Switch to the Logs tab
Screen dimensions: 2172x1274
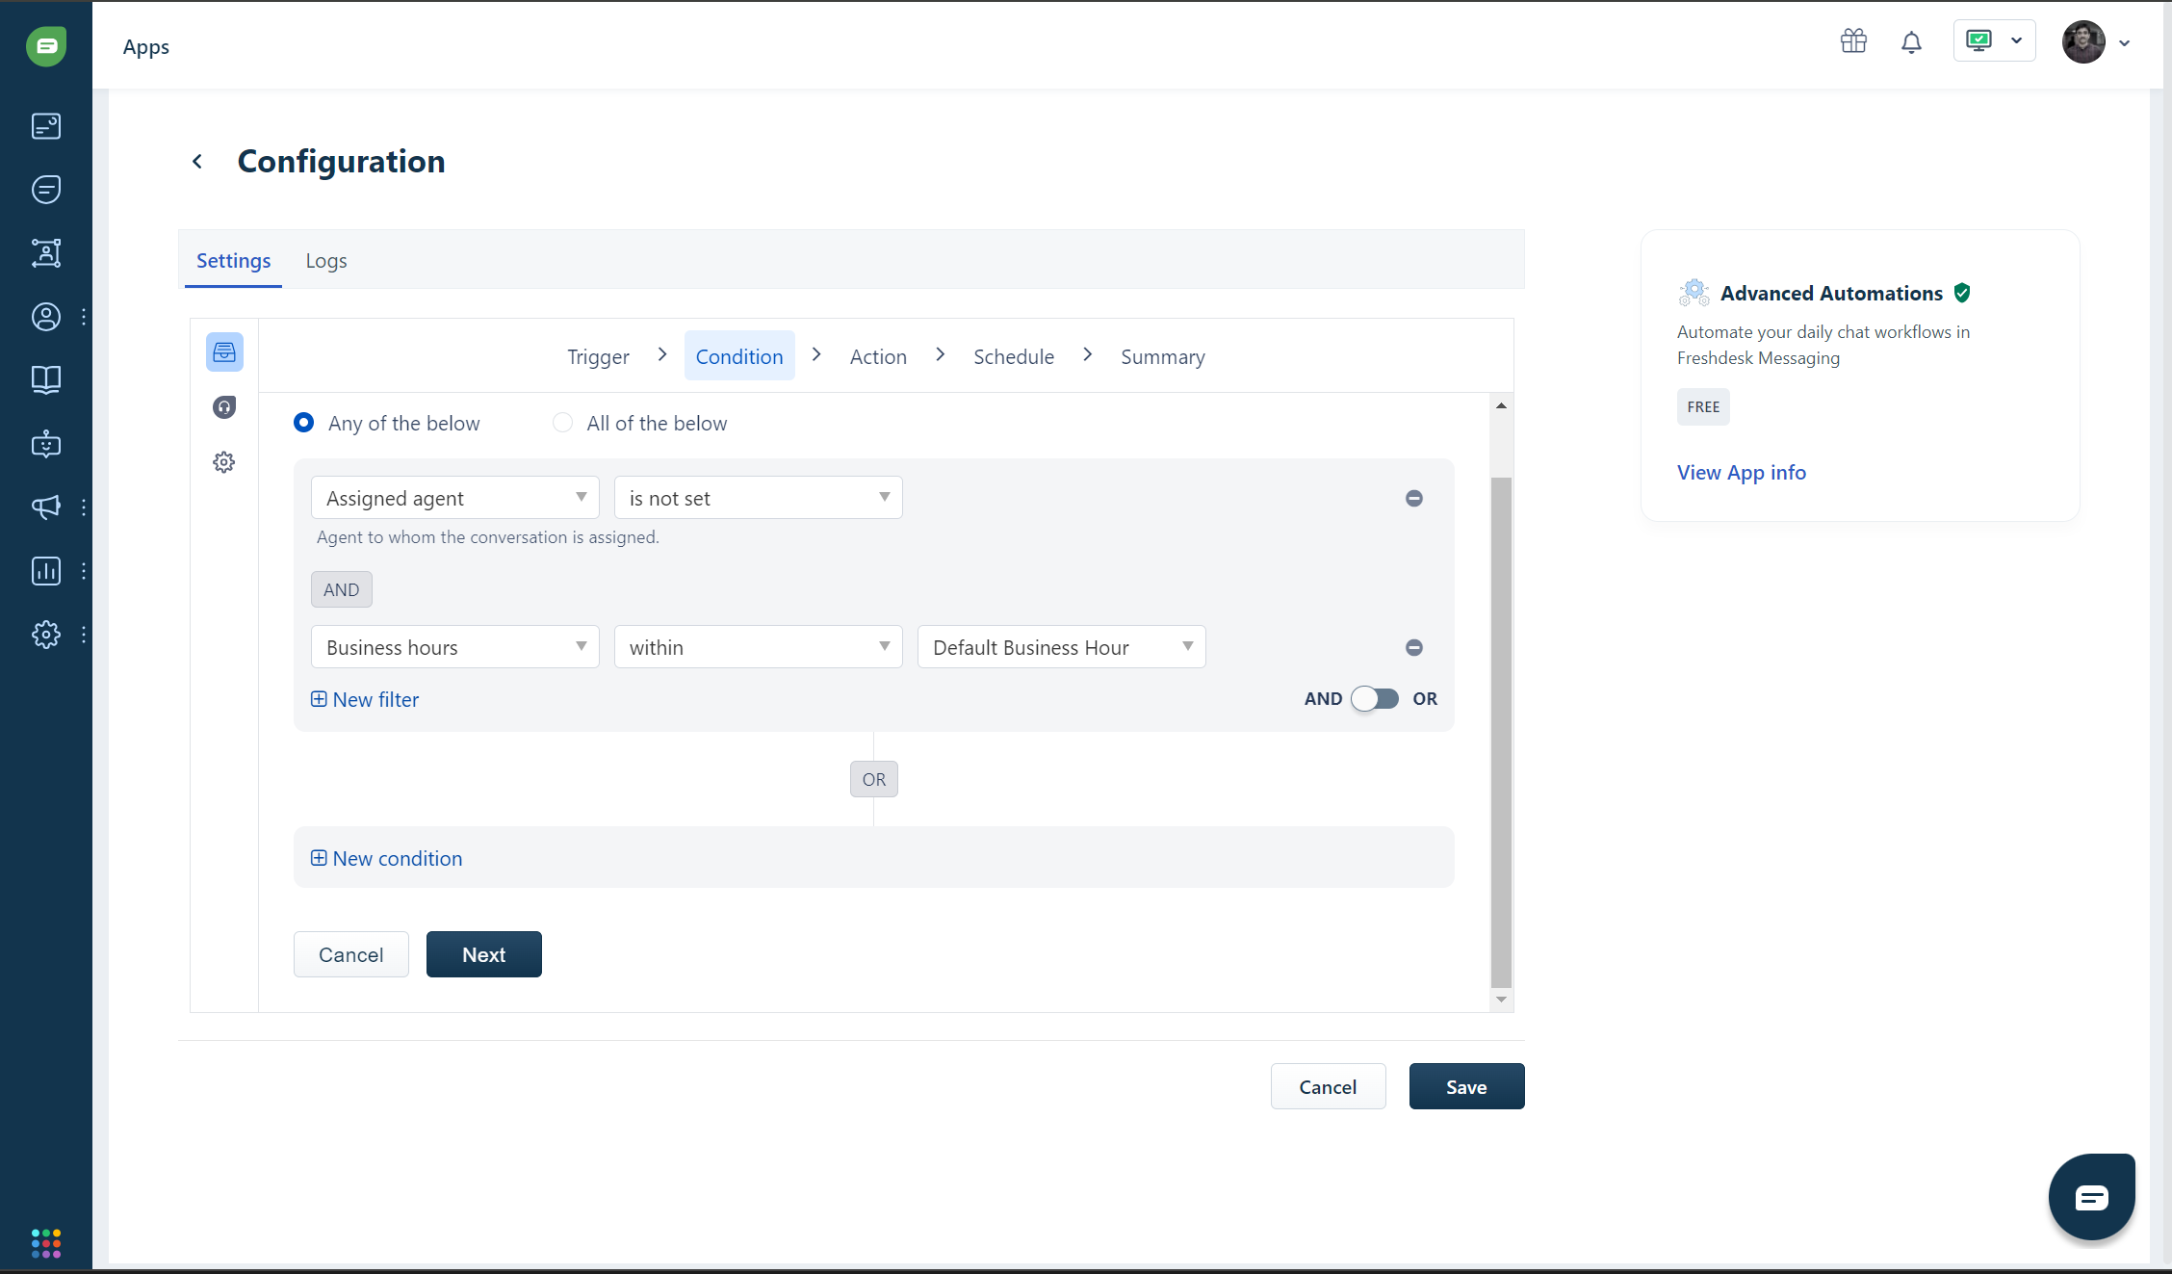point(325,260)
